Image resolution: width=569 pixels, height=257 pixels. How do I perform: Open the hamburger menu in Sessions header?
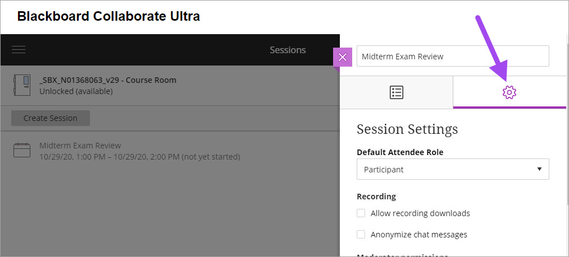pyautogui.click(x=19, y=50)
